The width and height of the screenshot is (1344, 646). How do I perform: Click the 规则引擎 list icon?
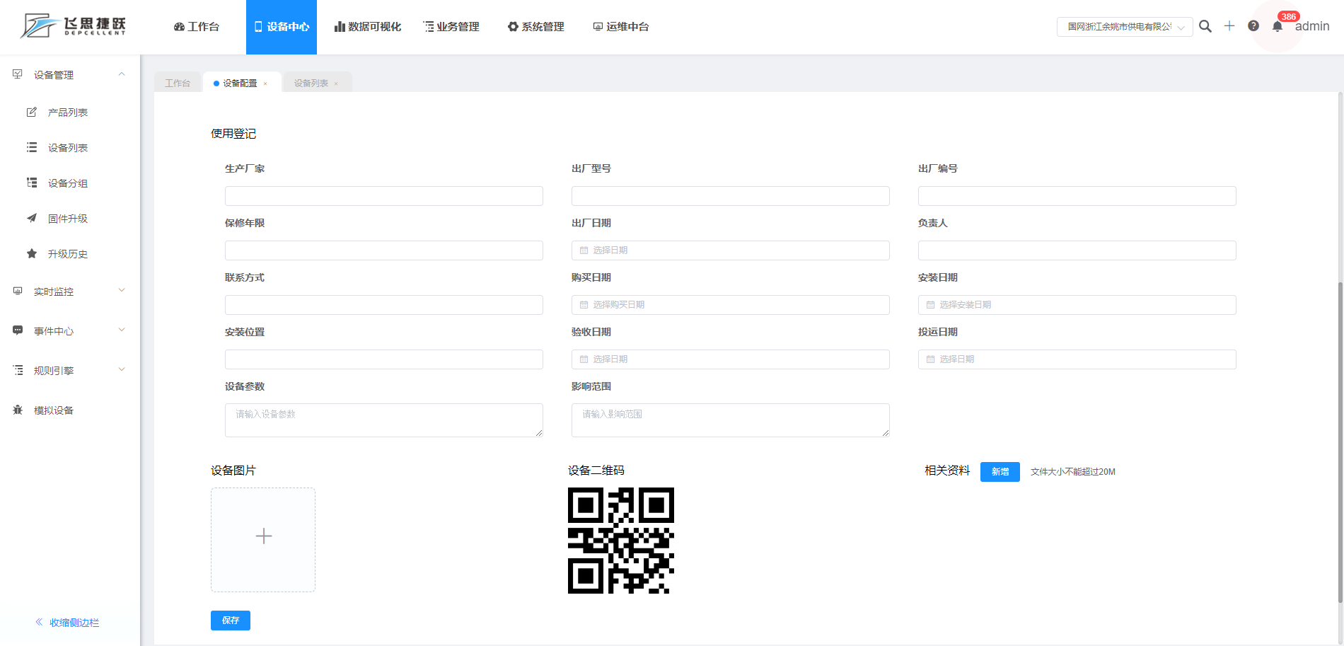(18, 371)
